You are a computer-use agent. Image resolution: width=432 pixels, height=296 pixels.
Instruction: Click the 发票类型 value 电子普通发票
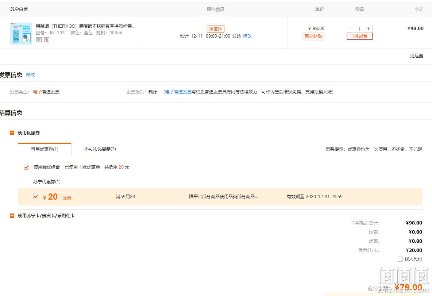pos(46,92)
